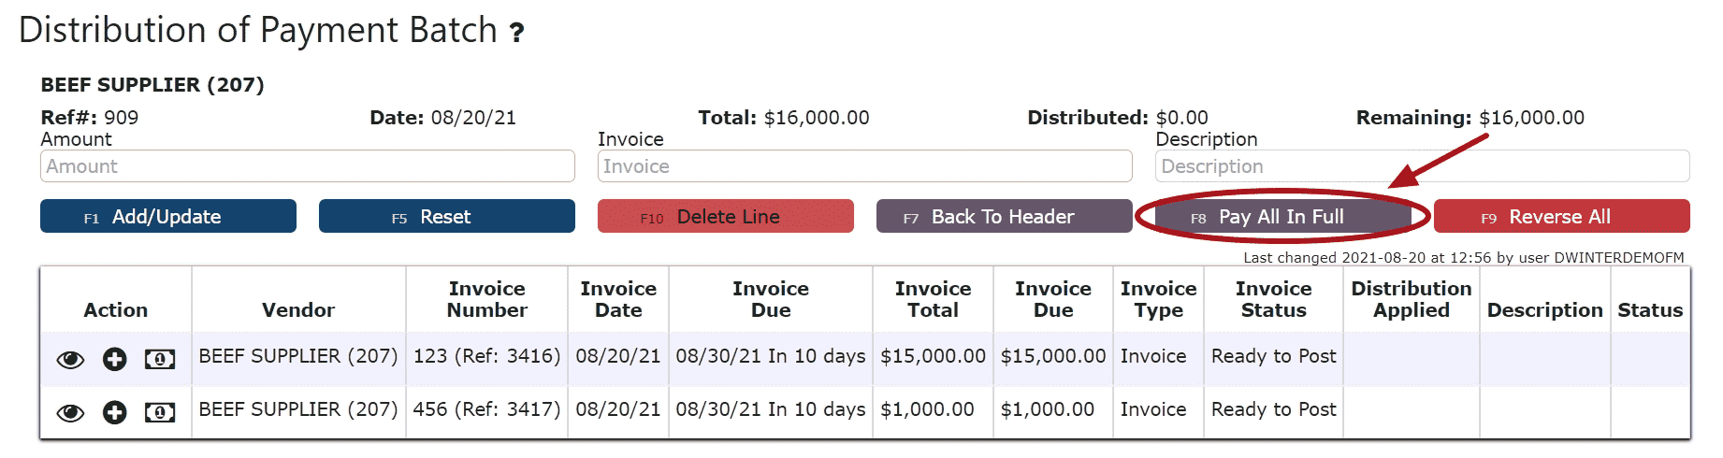Focus the Invoice input field
The width and height of the screenshot is (1723, 458).
865,166
